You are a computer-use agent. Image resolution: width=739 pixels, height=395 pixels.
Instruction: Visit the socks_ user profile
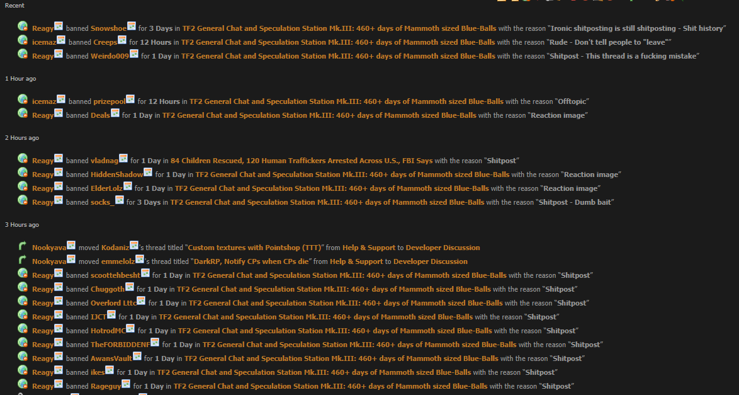click(103, 202)
